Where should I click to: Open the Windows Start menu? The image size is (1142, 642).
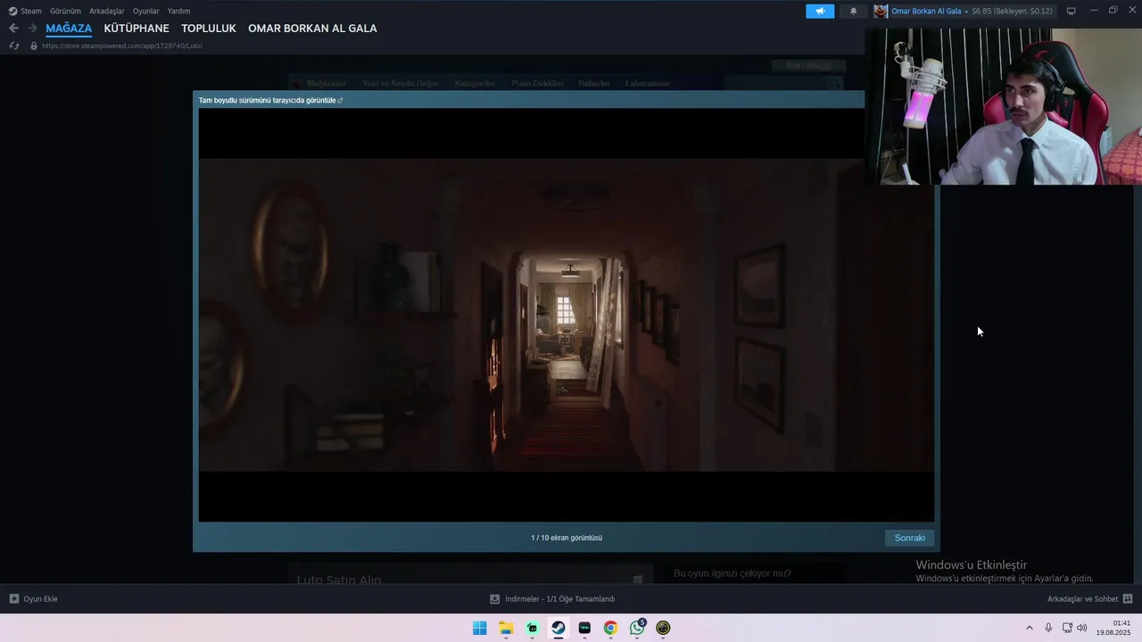[480, 628]
